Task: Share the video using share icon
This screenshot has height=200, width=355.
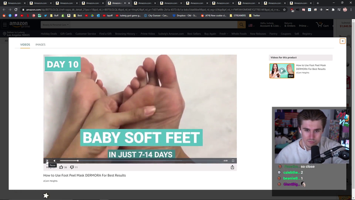Action: [x=232, y=167]
